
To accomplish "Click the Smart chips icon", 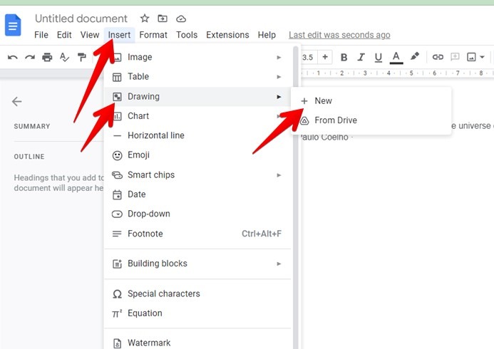I will point(117,175).
